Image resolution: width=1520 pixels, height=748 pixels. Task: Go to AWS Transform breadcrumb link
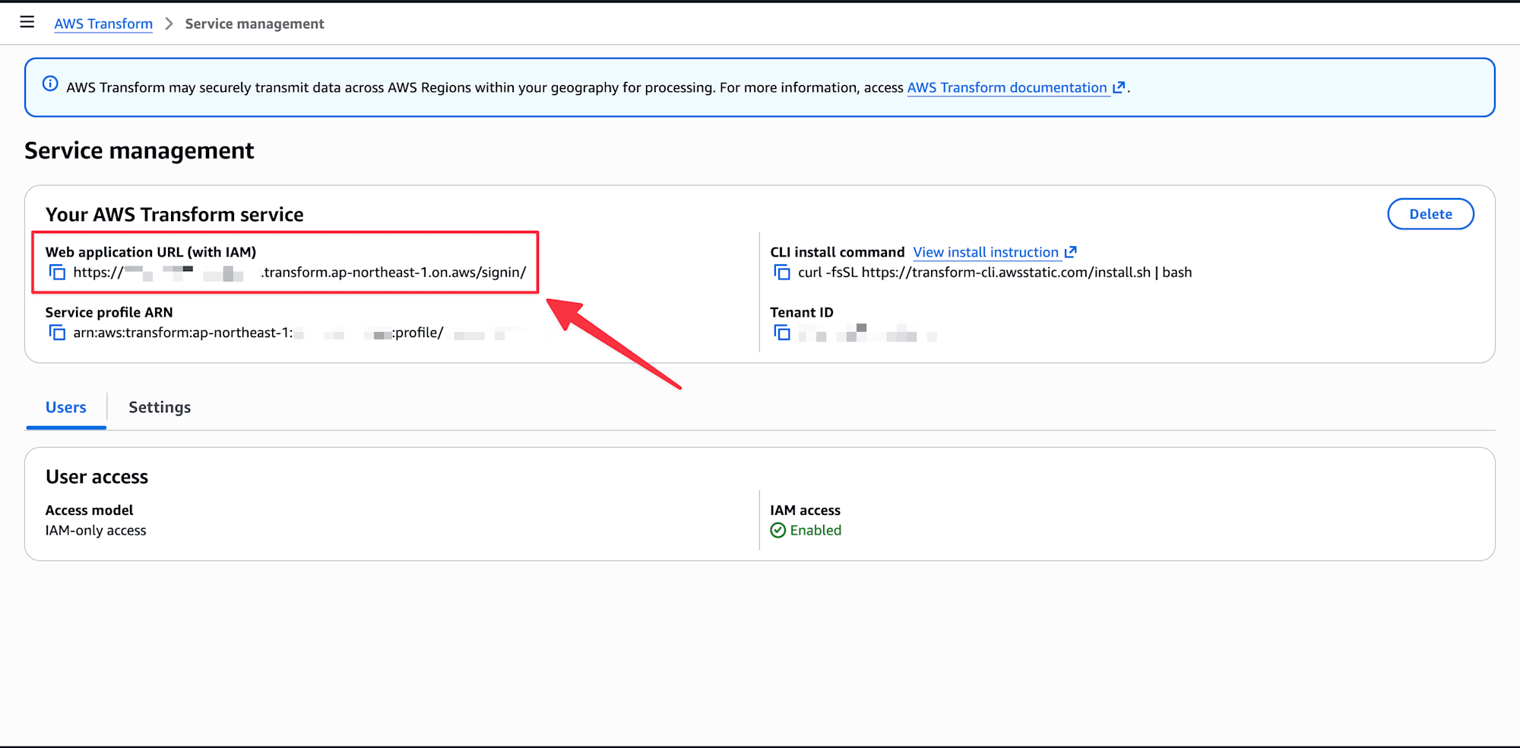point(103,24)
